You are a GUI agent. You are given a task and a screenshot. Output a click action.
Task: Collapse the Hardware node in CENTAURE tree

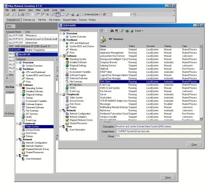61,40
